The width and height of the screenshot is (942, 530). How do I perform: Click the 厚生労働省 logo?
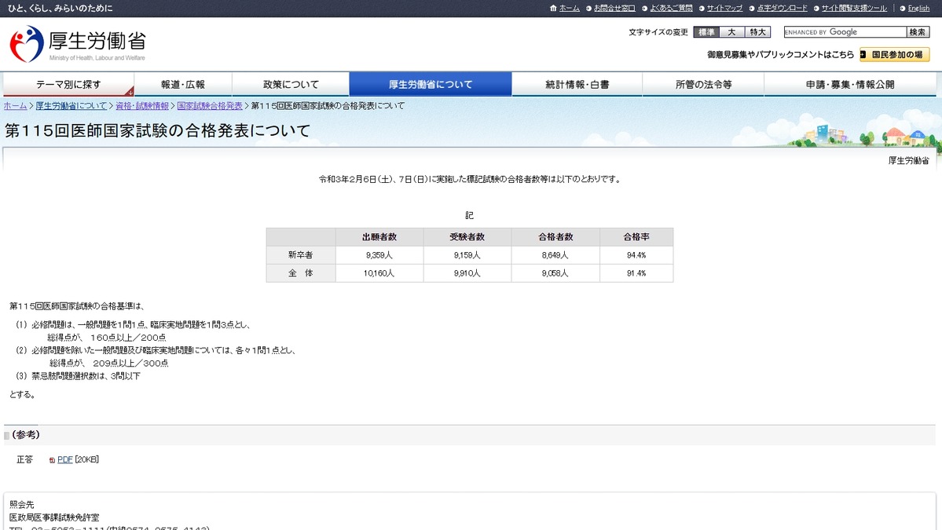point(78,44)
